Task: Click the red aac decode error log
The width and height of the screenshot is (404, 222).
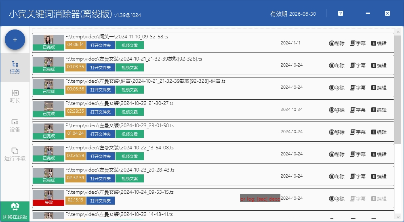Action: 260,198
